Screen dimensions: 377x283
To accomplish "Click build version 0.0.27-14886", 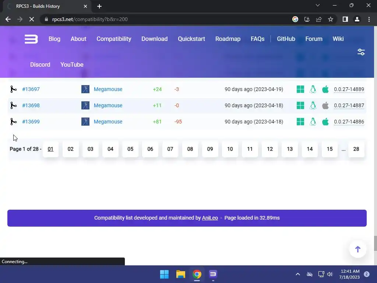I will [x=349, y=122].
